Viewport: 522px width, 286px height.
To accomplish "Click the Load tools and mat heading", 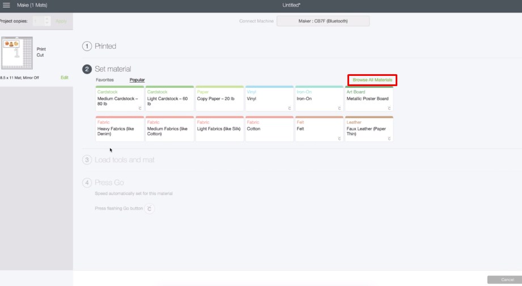I will pos(125,160).
